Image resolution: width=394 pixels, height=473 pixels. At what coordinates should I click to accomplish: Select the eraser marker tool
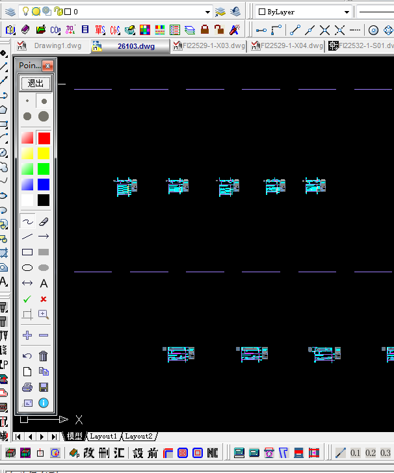pyautogui.click(x=44, y=222)
